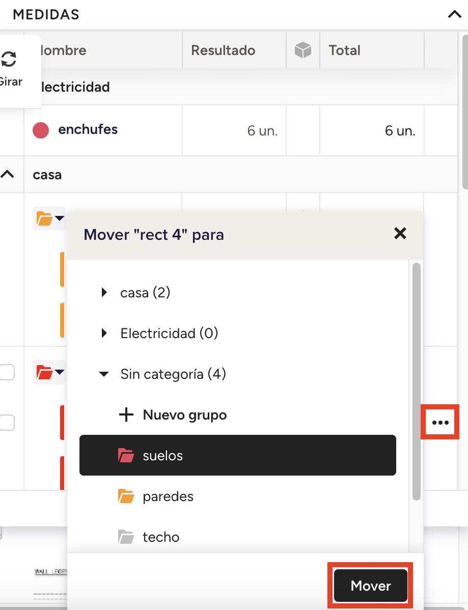
Task: Expand the casa (2) tree node
Action: (104, 293)
